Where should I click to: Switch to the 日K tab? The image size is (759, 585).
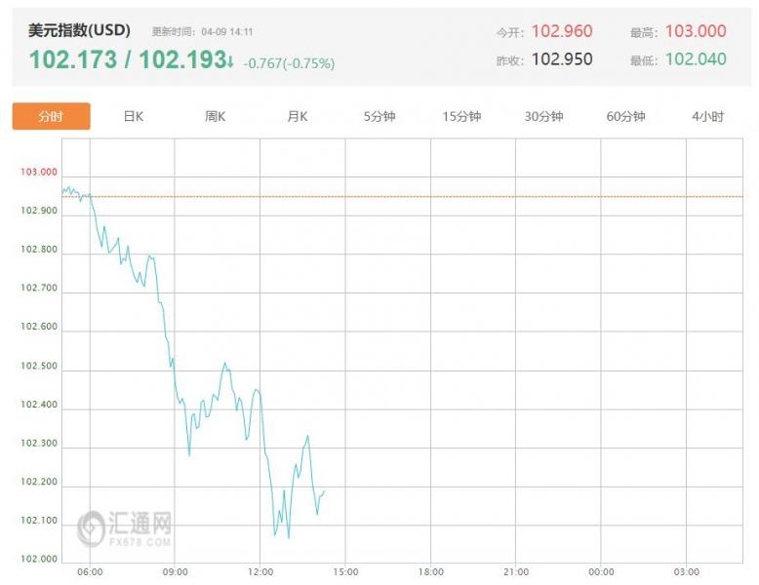(x=134, y=116)
